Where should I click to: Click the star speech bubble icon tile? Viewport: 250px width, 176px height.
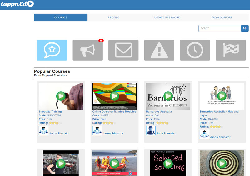(52, 50)
